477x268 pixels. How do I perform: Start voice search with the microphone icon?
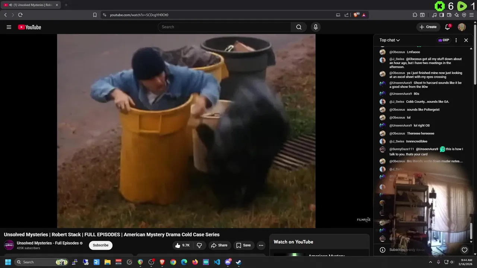pyautogui.click(x=316, y=27)
